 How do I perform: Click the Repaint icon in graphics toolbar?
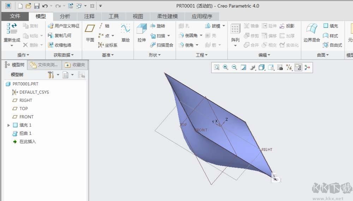click(243, 68)
